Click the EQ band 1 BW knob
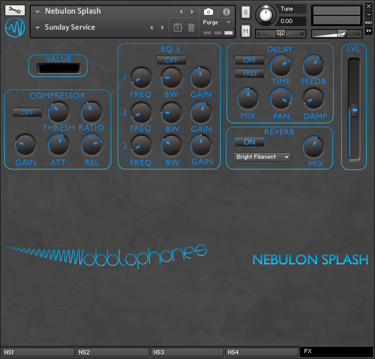Image resolution: width=375 pixels, height=359 pixels. point(171,78)
